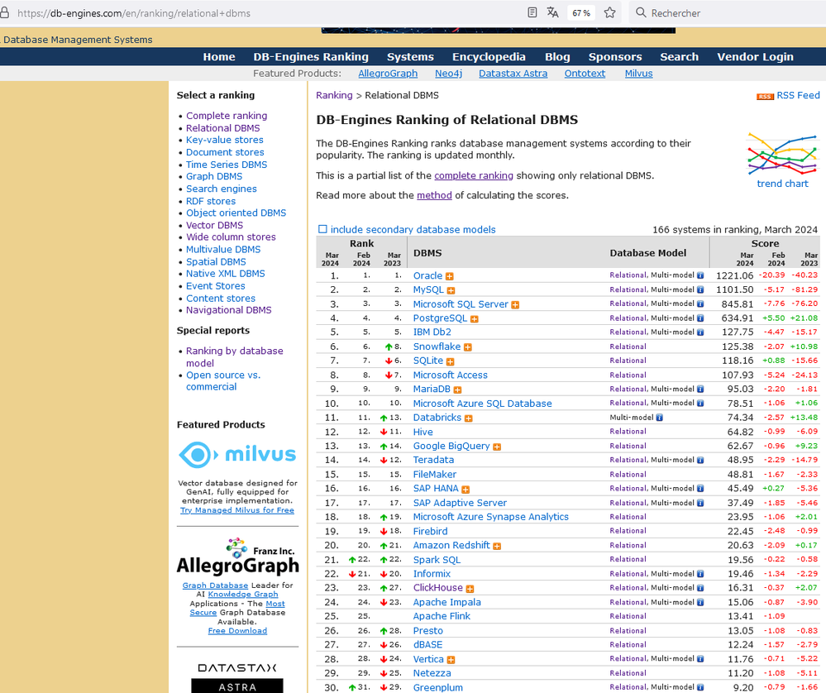The width and height of the screenshot is (826, 693).
Task: Click PostgreSQL row multi-model info icon
Action: tap(700, 318)
